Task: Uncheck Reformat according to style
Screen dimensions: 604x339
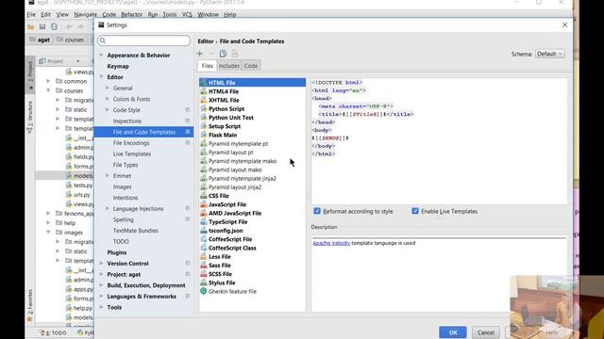Action: pyautogui.click(x=317, y=211)
